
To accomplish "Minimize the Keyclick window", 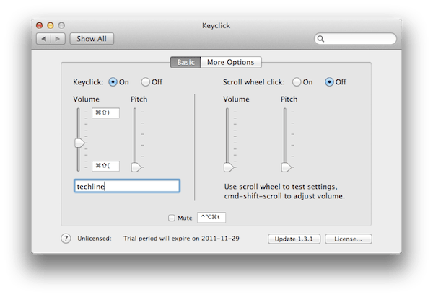I will tap(51, 26).
